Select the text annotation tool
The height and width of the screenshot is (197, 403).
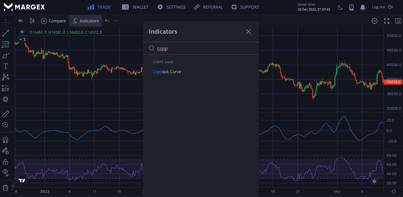tap(6, 66)
